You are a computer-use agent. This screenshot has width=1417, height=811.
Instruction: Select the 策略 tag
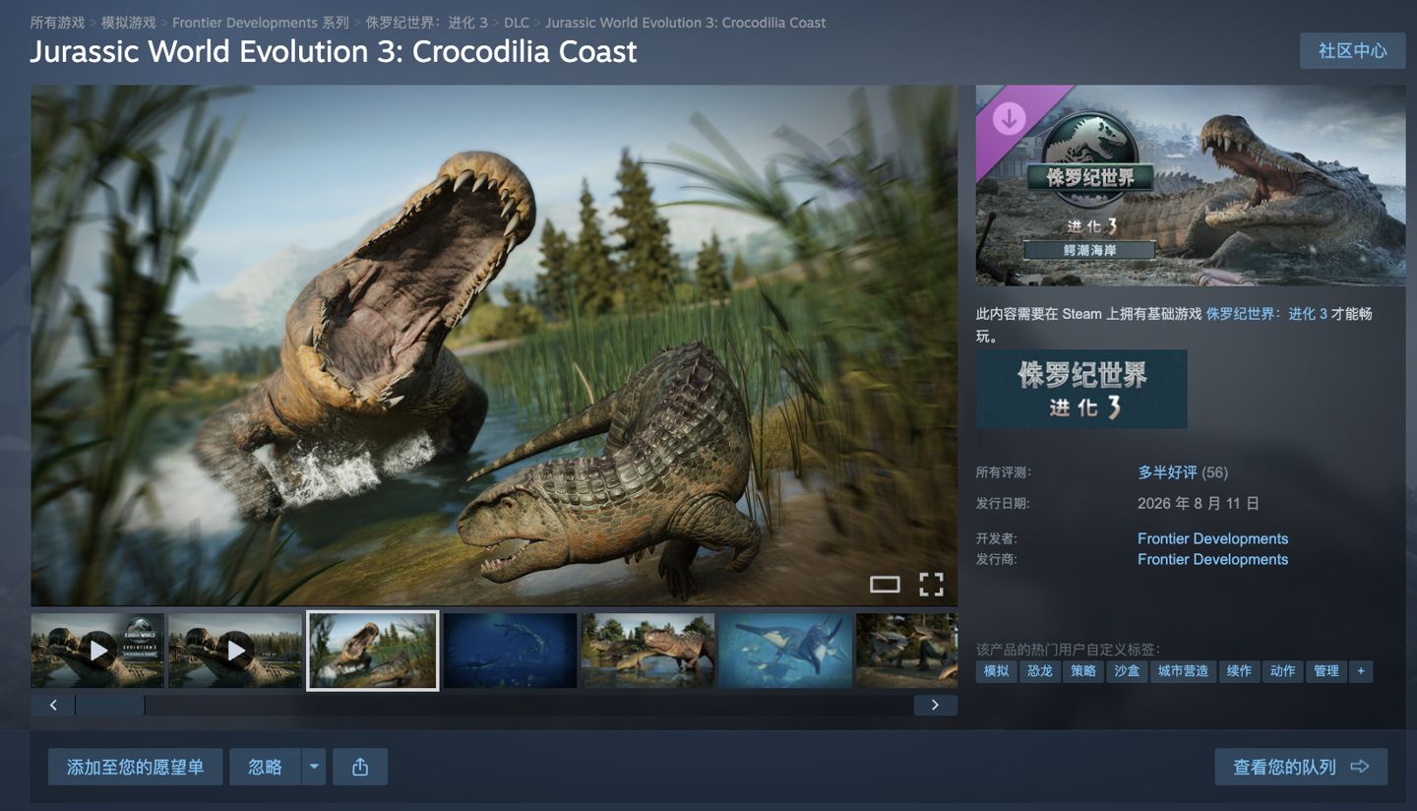pos(1083,671)
